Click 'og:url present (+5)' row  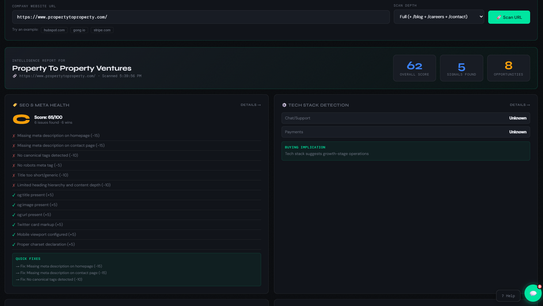pos(137,215)
